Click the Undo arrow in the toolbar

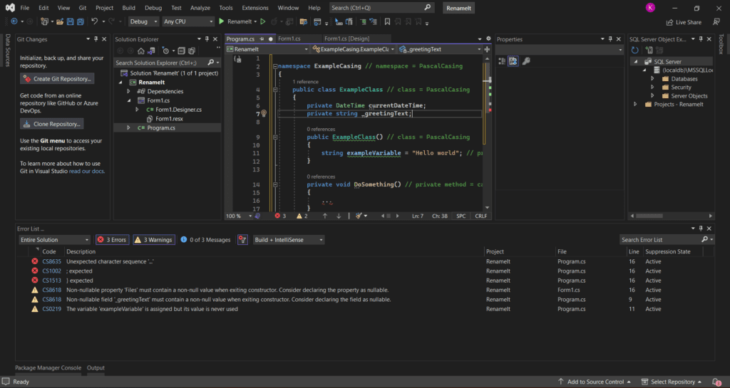click(x=95, y=21)
